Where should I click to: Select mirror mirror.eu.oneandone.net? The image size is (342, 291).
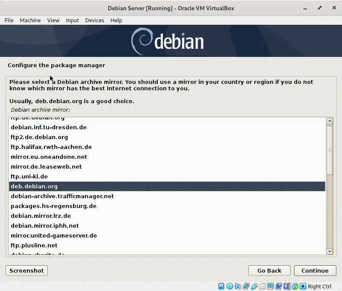coord(167,157)
